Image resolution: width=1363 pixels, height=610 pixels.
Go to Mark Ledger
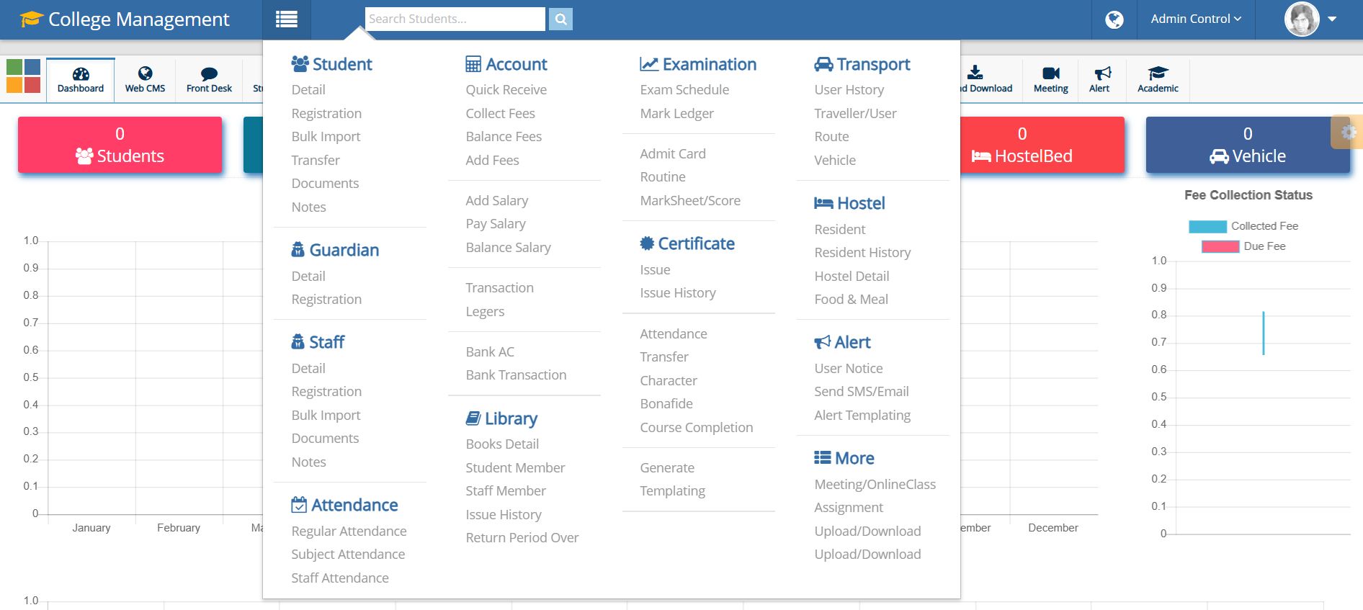[x=676, y=113]
